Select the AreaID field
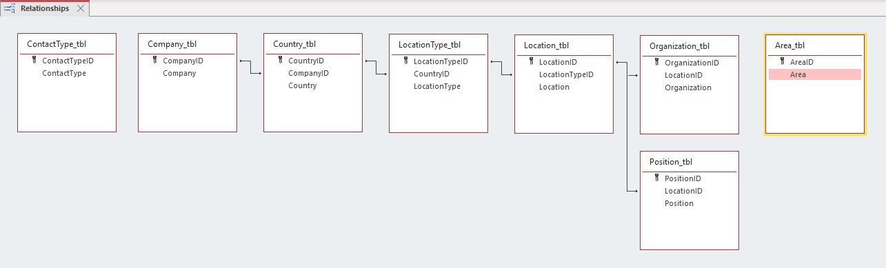Screen dimensions: 886x268 click(802, 62)
